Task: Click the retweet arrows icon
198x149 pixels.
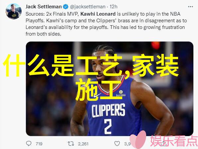Action: (x=71, y=144)
